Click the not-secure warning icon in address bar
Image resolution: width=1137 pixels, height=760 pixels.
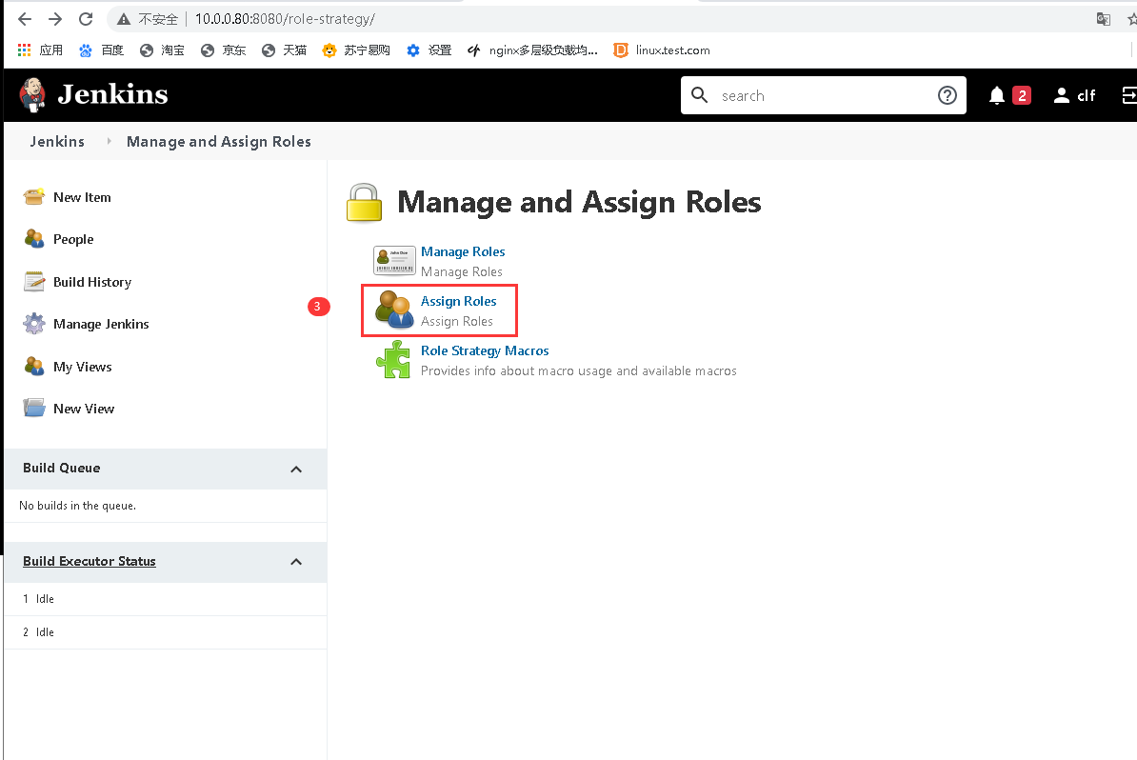124,19
